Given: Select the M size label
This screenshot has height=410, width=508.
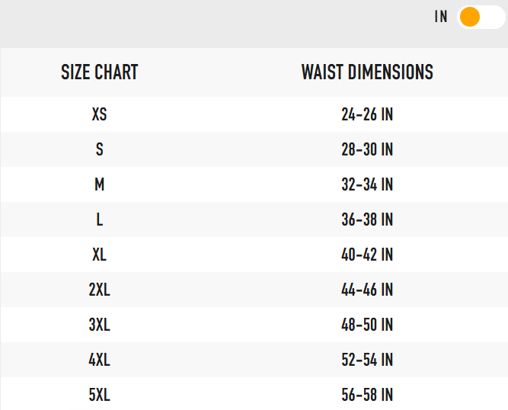Looking at the screenshot, I should (x=100, y=184).
